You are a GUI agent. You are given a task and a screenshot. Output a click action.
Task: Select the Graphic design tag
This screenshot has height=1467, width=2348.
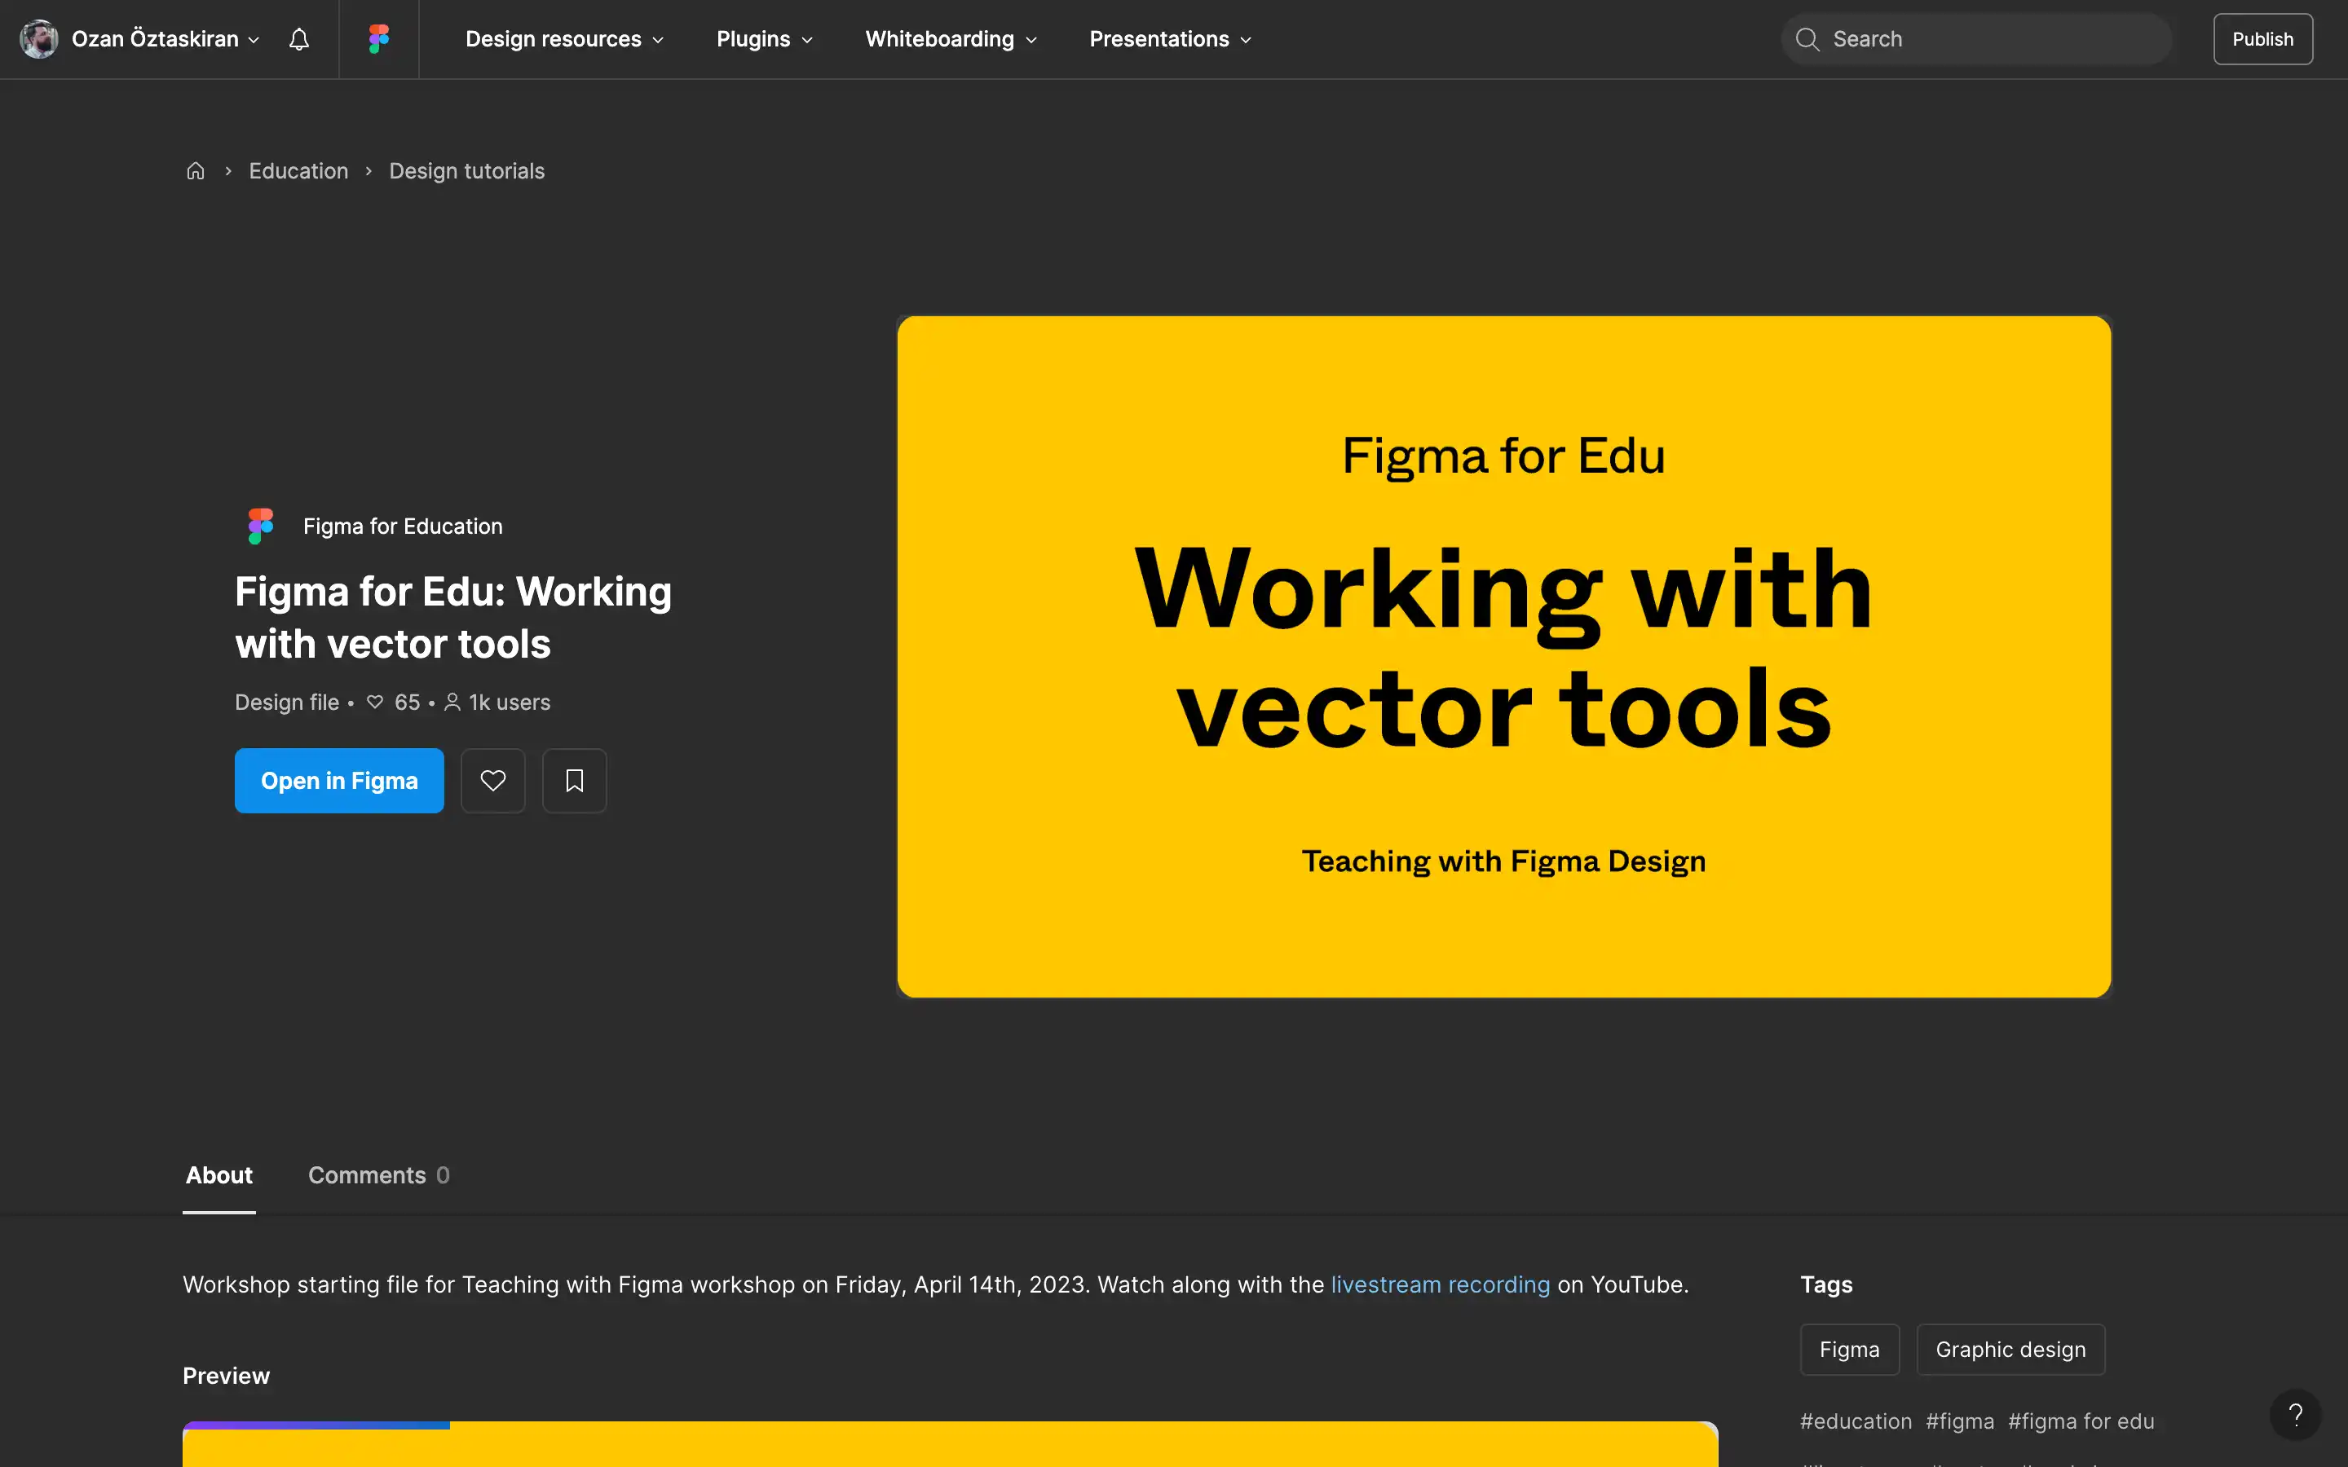pyautogui.click(x=2010, y=1349)
